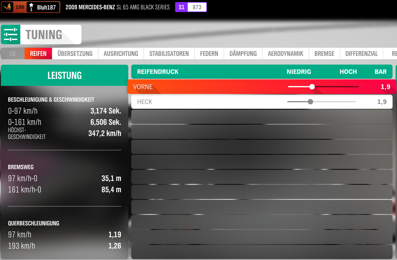Screen dimensions: 397x260
Task: Click the braking distance value 35,1 m
Action: click(x=111, y=178)
